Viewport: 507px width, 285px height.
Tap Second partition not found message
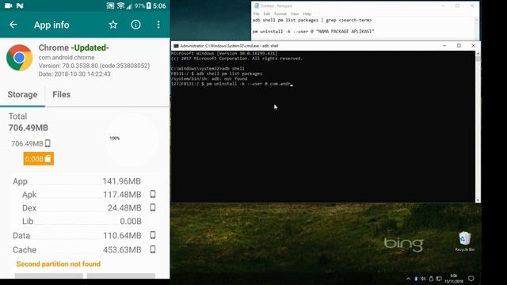(x=59, y=264)
